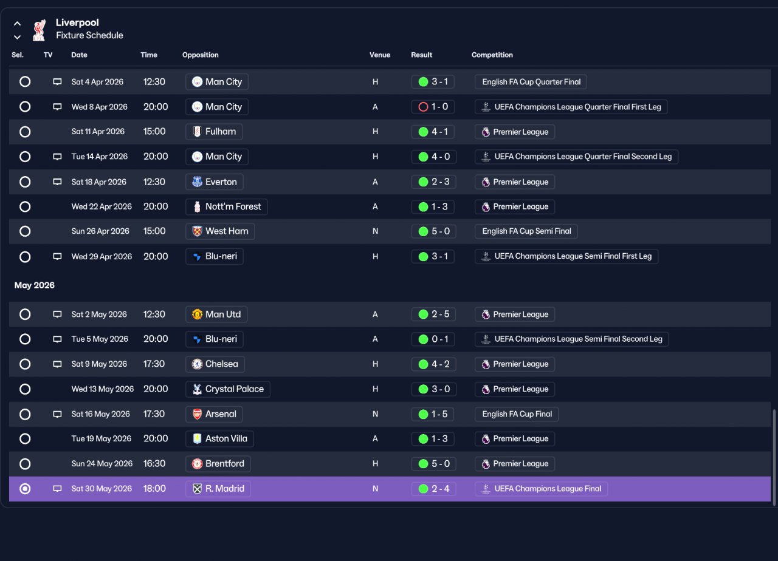
Task: Select radio button for Crystal Palace match
Action: [25, 389]
